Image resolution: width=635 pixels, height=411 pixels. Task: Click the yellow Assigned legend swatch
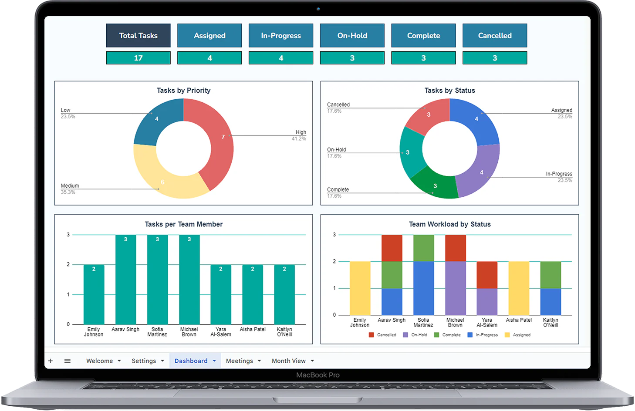point(507,335)
